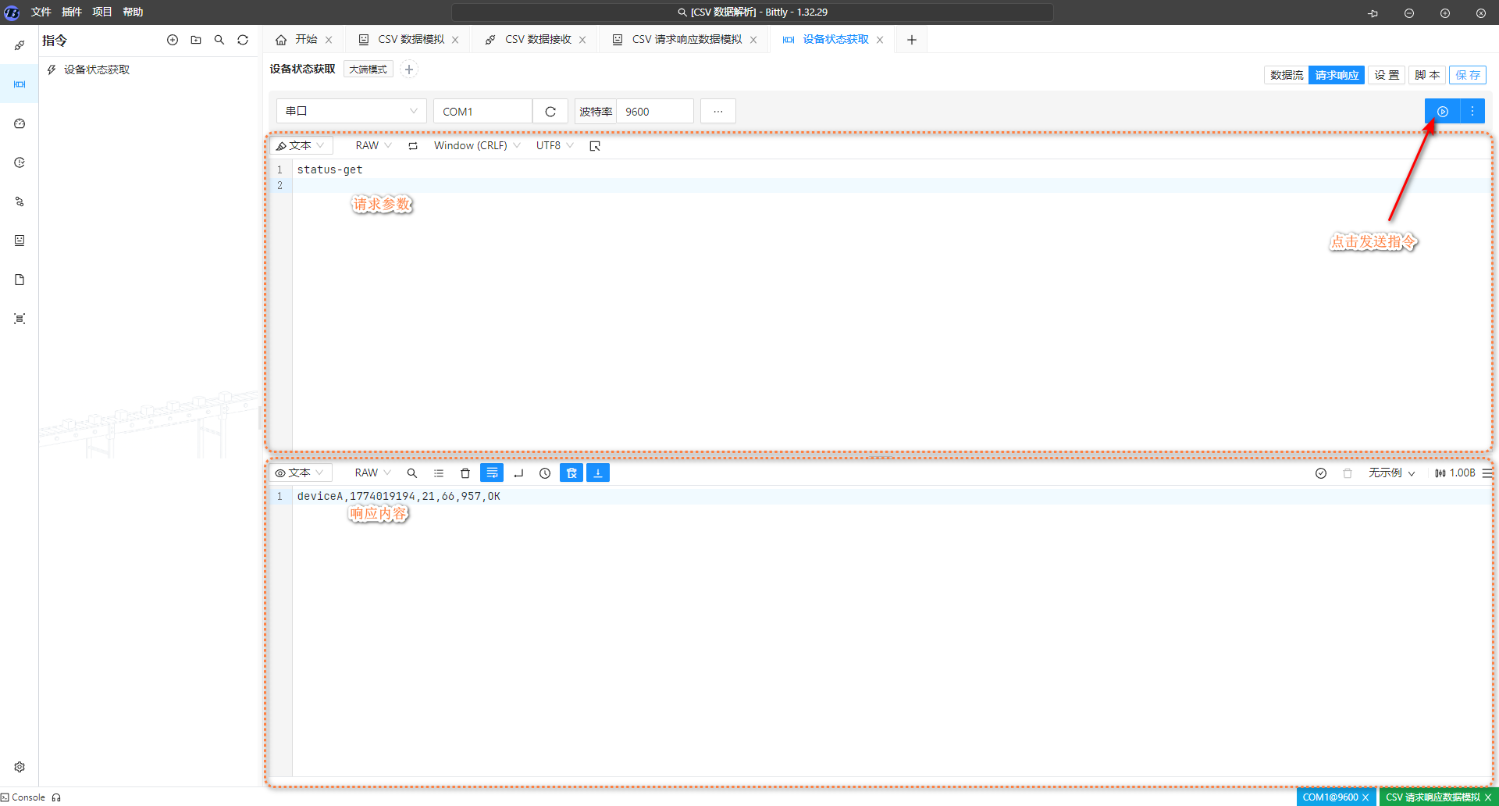Clear response output with trash icon
Viewport: 1499px width, 806px height.
pos(465,473)
